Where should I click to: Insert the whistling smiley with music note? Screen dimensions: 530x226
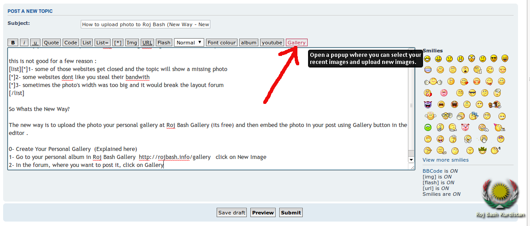(x=496, y=151)
